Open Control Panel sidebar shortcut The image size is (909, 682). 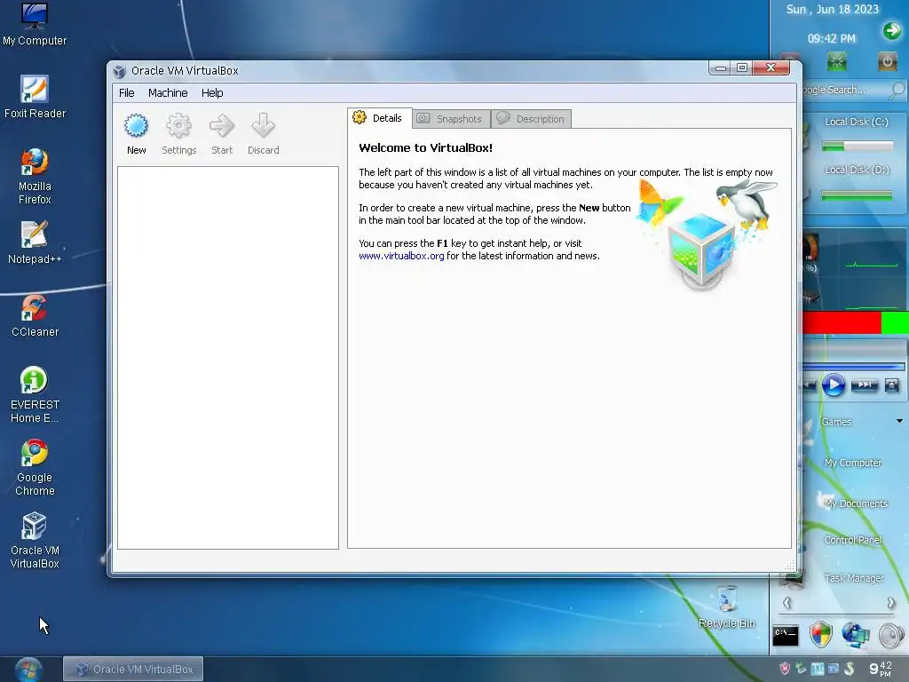(852, 540)
